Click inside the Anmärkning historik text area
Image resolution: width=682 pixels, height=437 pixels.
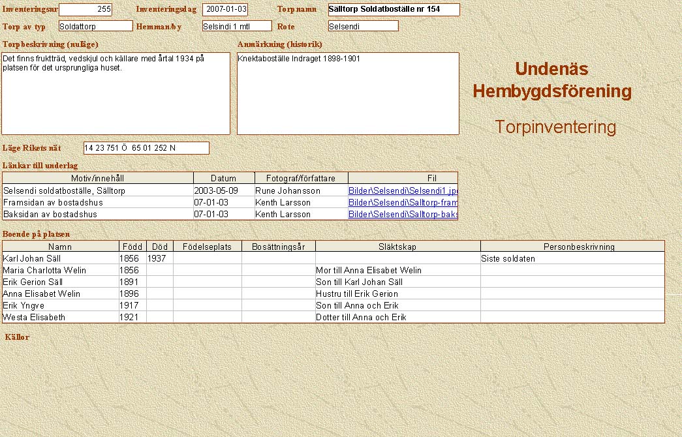(x=348, y=93)
